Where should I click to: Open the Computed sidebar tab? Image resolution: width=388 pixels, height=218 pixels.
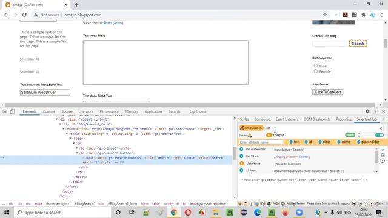pyautogui.click(x=263, y=119)
